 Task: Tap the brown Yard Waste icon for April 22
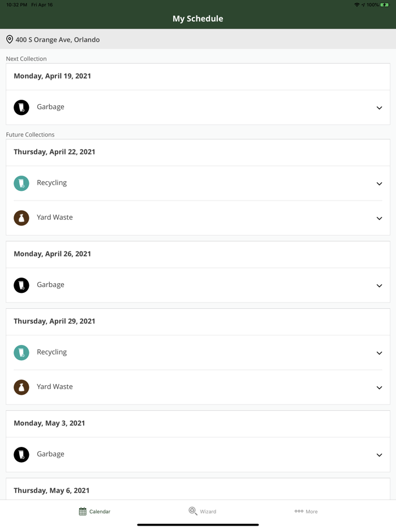tap(21, 218)
